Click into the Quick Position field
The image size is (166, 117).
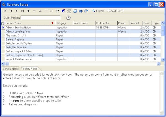40,18
